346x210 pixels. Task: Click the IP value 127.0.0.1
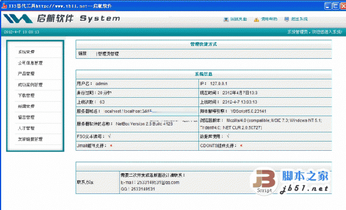pos(219,83)
